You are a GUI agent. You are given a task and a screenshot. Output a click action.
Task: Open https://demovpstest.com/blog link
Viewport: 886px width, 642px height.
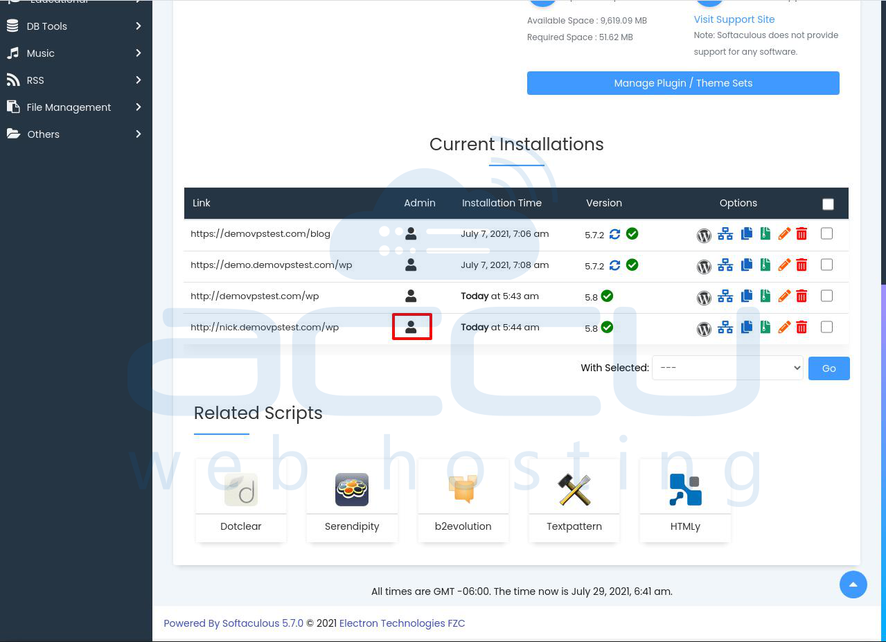(x=260, y=233)
